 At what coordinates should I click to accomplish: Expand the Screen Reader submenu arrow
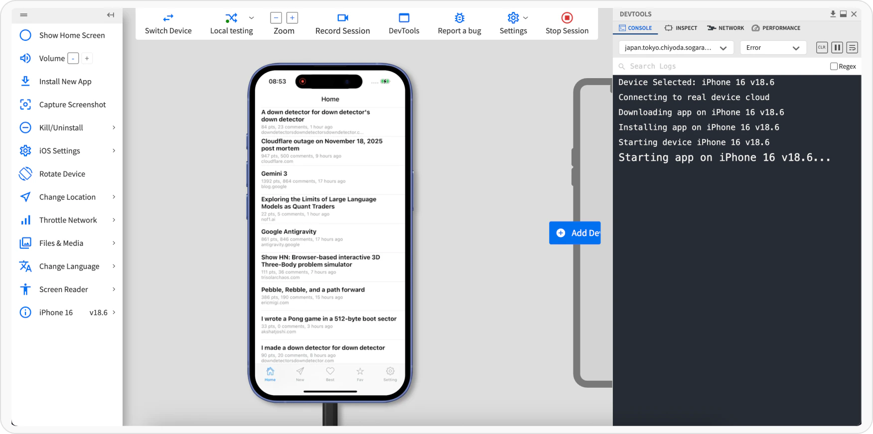[x=114, y=289]
